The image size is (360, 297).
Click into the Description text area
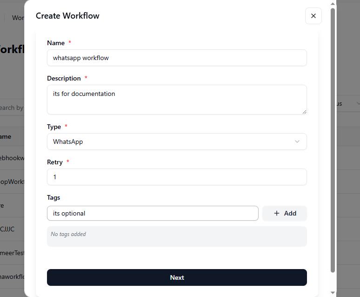tap(177, 99)
